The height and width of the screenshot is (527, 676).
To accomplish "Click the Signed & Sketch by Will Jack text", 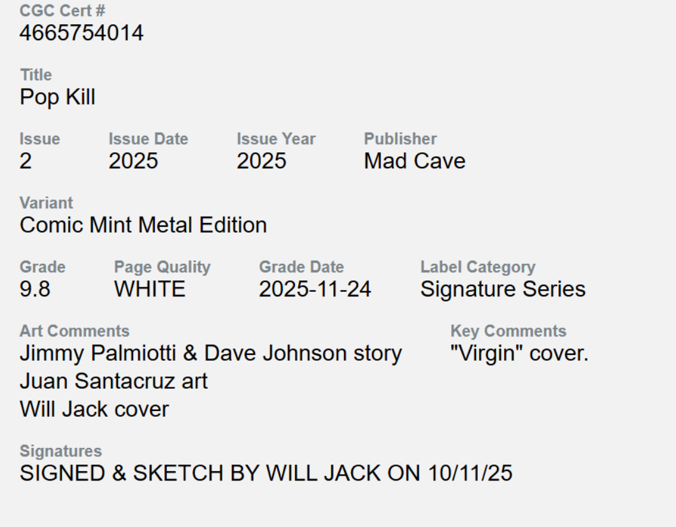I will pos(266,473).
